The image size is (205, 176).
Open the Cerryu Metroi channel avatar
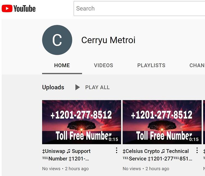(57, 40)
